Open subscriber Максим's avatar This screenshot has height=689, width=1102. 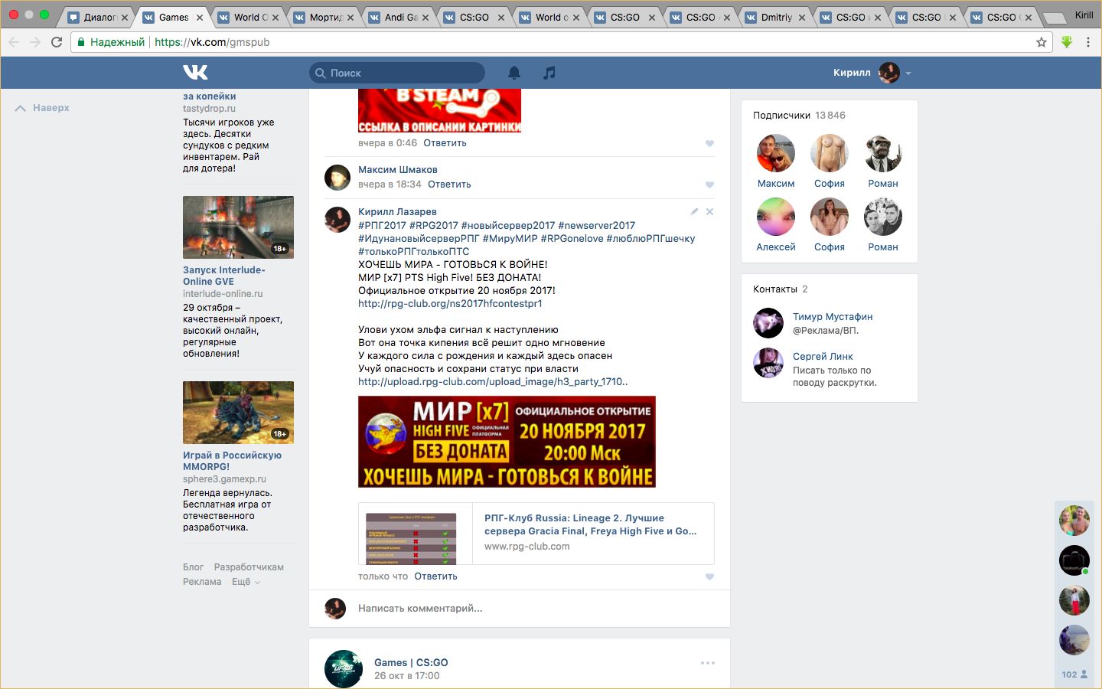click(776, 153)
